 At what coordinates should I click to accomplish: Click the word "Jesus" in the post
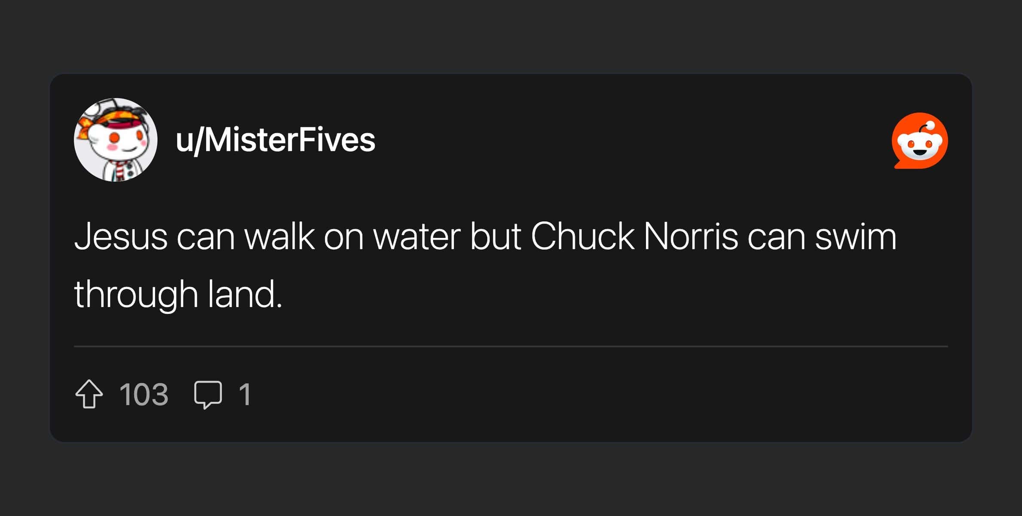tap(121, 236)
